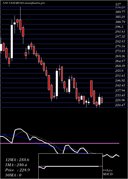This screenshot has height=179, width=128.
Task: Click the live MACD inset chart box
Action: click(70, 166)
